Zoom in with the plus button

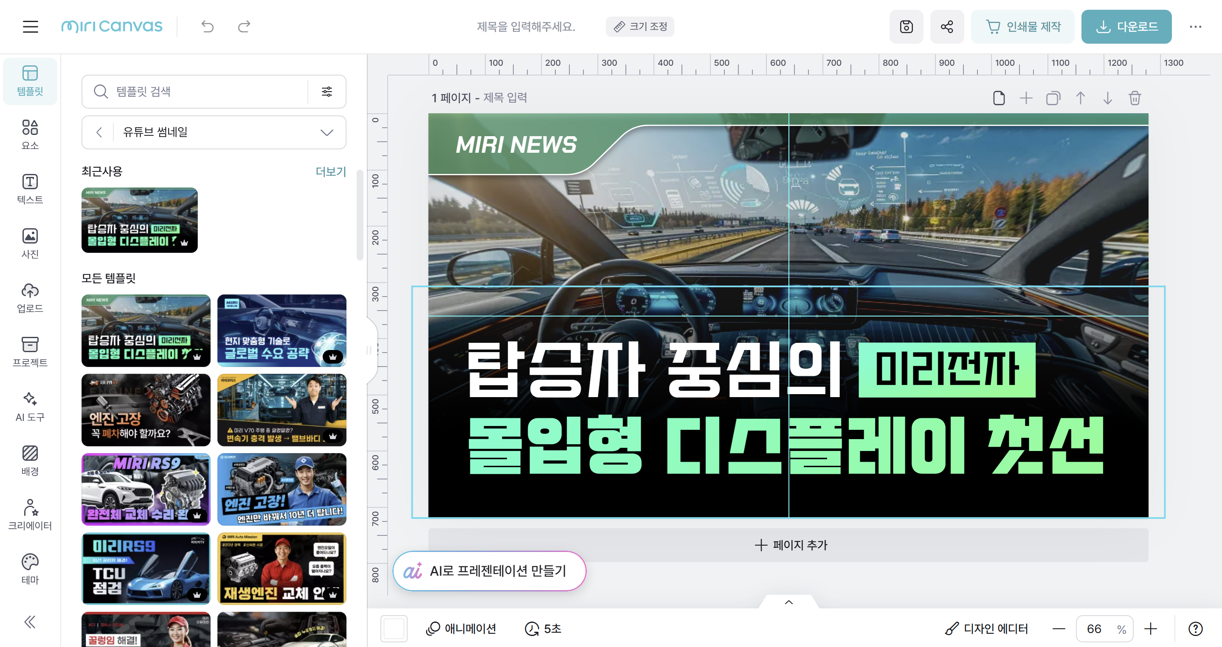coord(1150,629)
